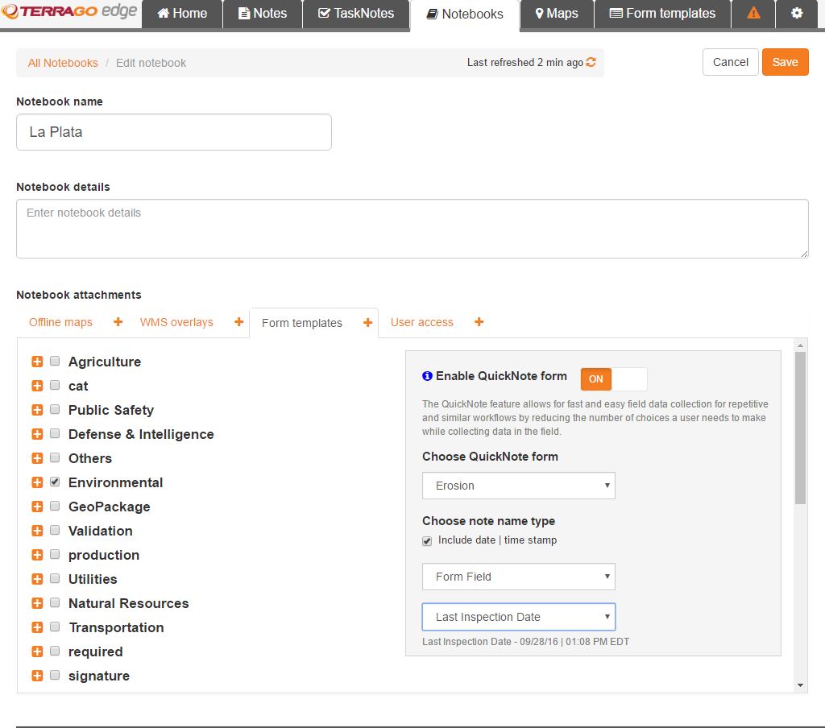The width and height of the screenshot is (825, 728).
Task: Check the Natural Resources checkbox
Action: 55,603
